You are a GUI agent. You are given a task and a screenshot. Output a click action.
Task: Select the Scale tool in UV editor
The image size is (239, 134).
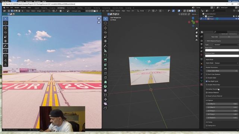point(6,37)
